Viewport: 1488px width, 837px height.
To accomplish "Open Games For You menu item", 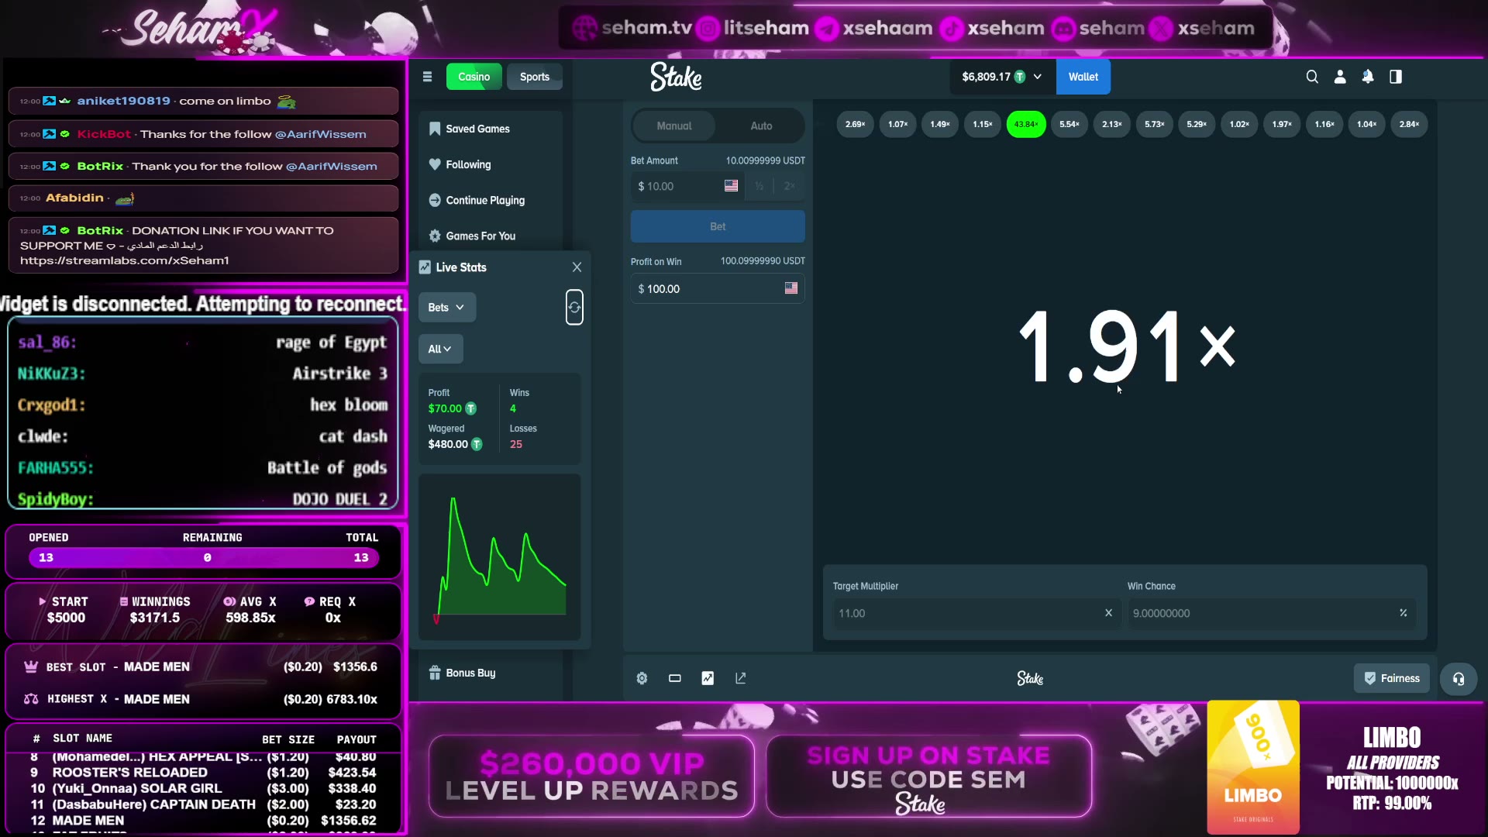I will coord(491,236).
